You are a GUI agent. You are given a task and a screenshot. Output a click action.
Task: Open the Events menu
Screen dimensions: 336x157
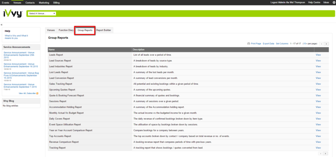click(x=5, y=3)
